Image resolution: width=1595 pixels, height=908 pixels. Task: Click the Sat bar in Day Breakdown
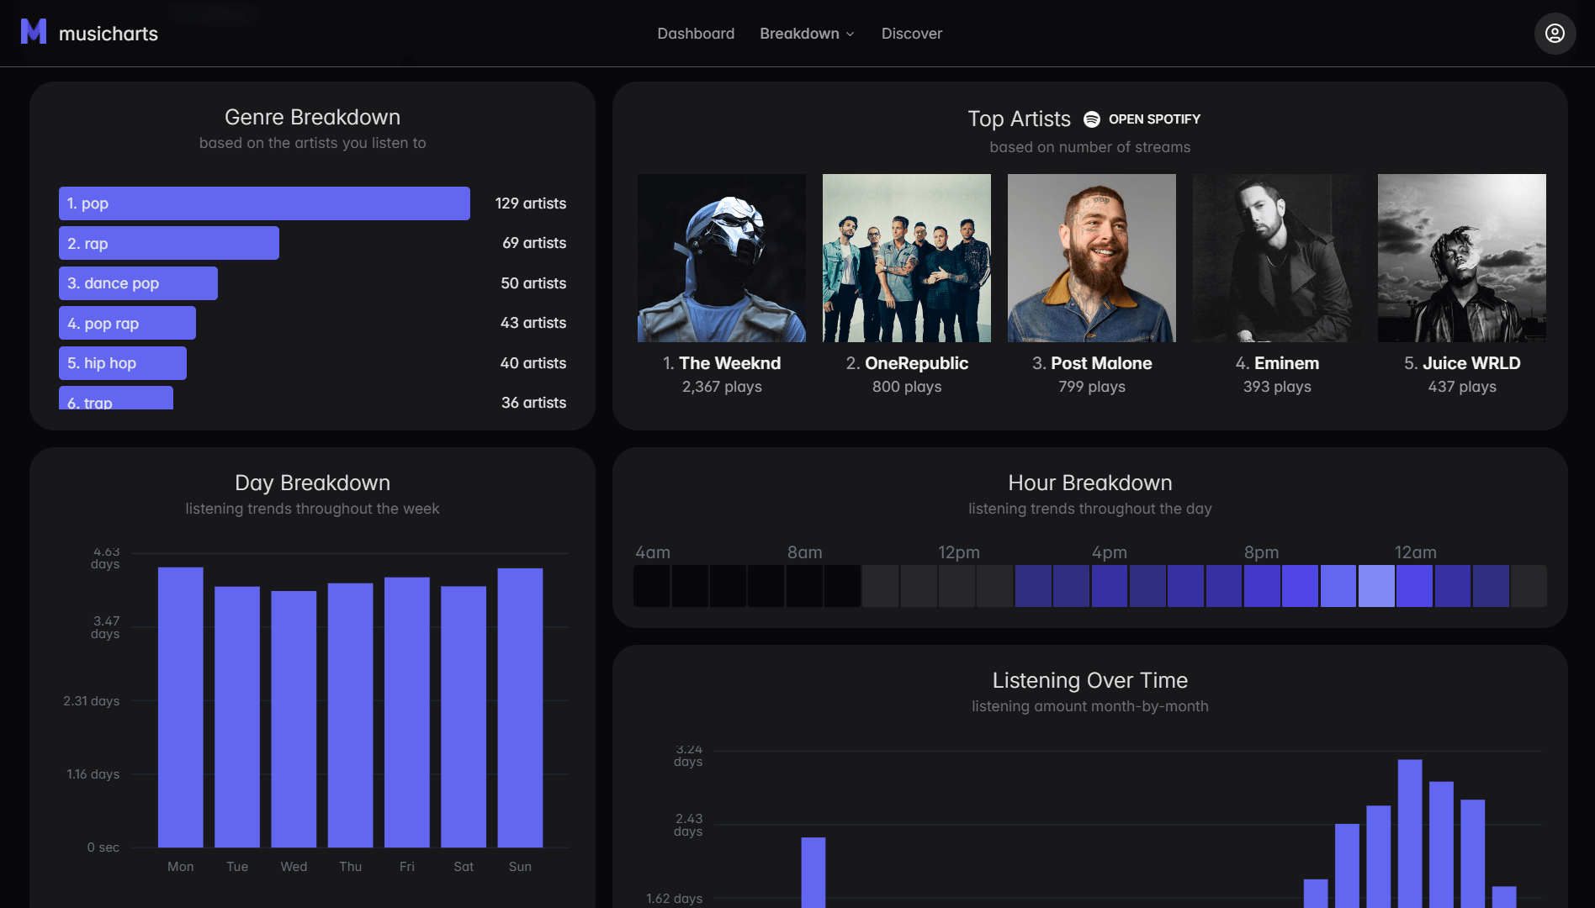click(464, 716)
